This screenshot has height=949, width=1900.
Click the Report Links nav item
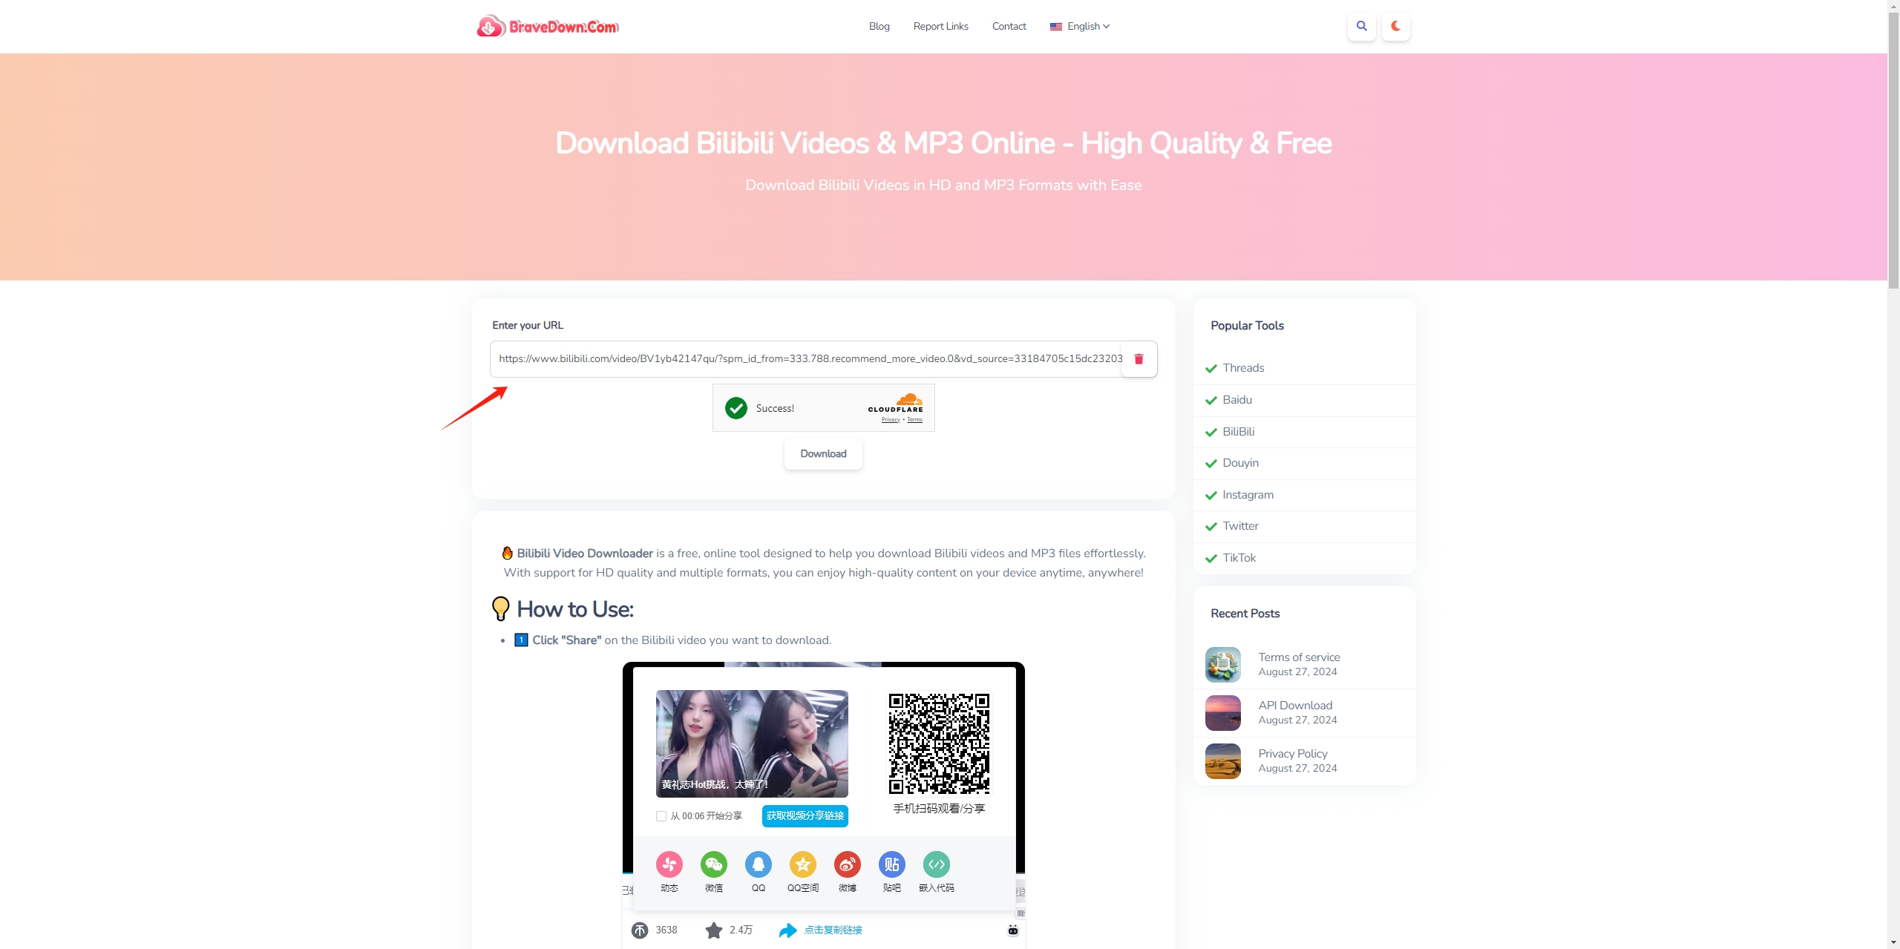click(940, 25)
